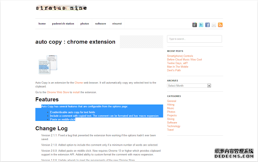The image size is (258, 162).
Task: Click 'Enable/disable auto copy for text fields' bullet
Action: (x=73, y=113)
